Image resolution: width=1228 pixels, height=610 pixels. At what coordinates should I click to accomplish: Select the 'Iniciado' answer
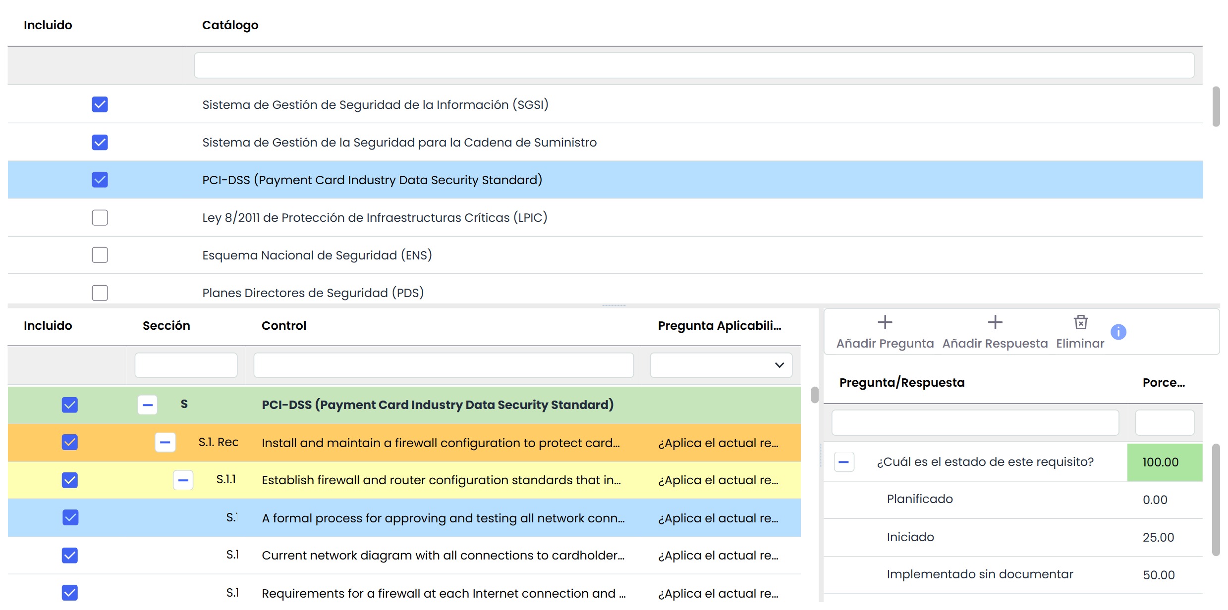click(x=910, y=537)
